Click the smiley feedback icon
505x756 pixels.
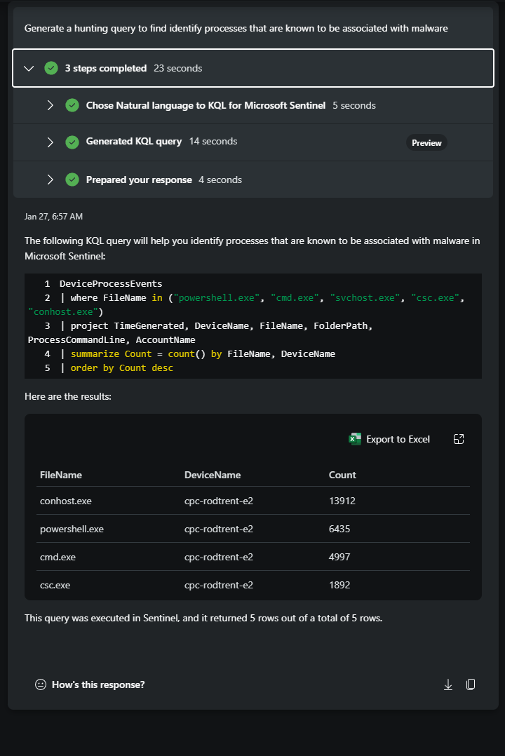coord(41,684)
